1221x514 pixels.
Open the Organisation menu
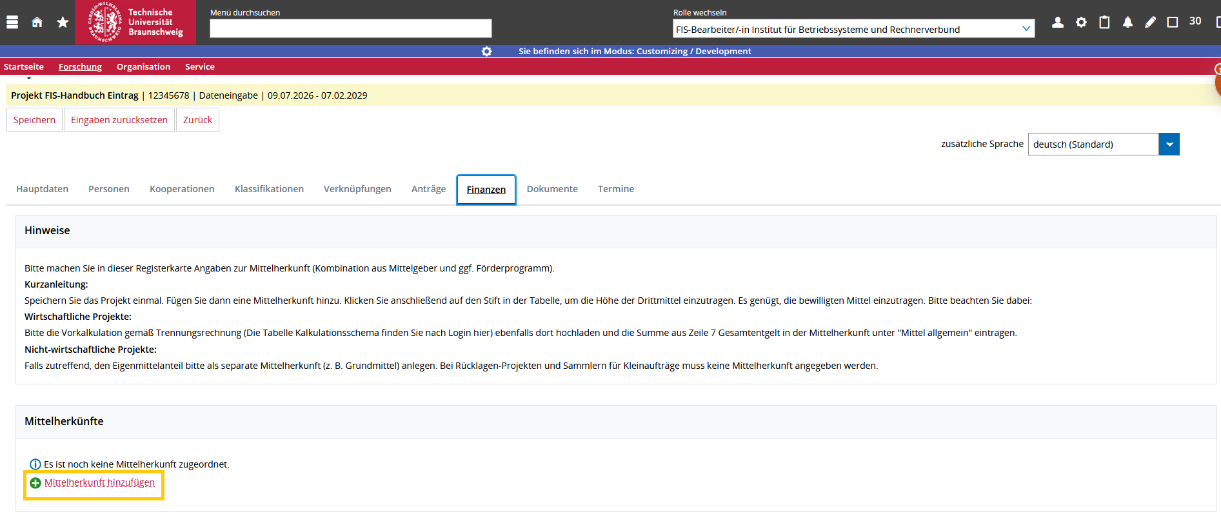pos(143,67)
